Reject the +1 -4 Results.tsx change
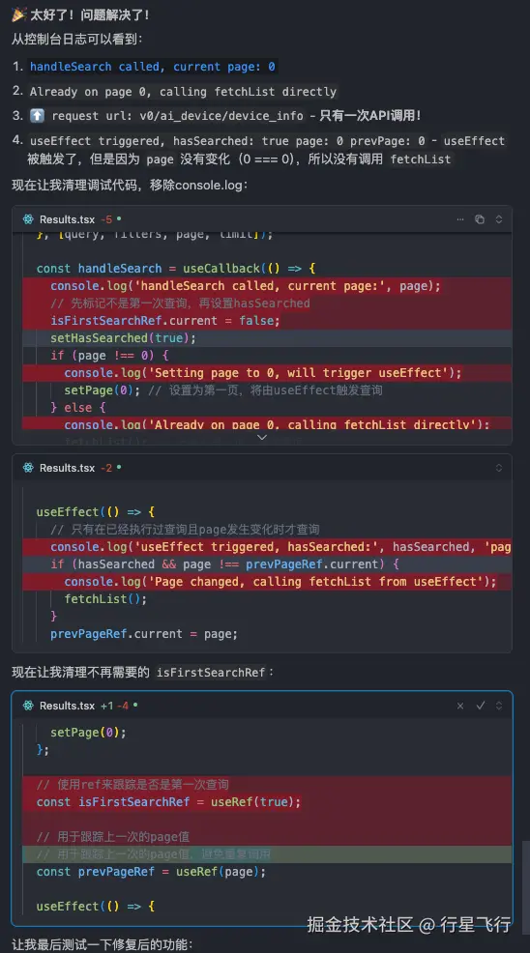The height and width of the screenshot is (953, 530). click(x=460, y=705)
